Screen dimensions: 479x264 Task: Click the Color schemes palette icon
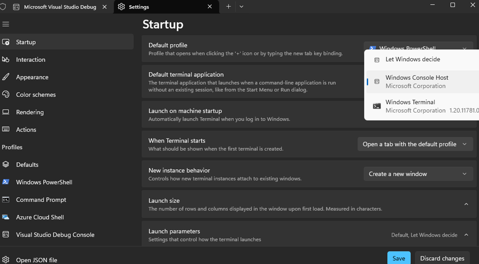pos(6,94)
